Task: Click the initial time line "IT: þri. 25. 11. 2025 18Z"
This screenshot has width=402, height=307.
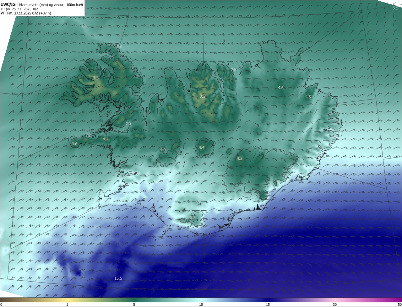Action: point(19,9)
